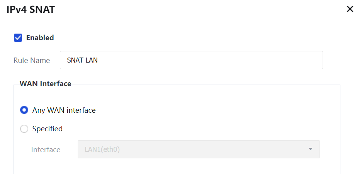Uncheck the Enabled checkbox
The width and height of the screenshot is (357, 185).
click(x=18, y=37)
